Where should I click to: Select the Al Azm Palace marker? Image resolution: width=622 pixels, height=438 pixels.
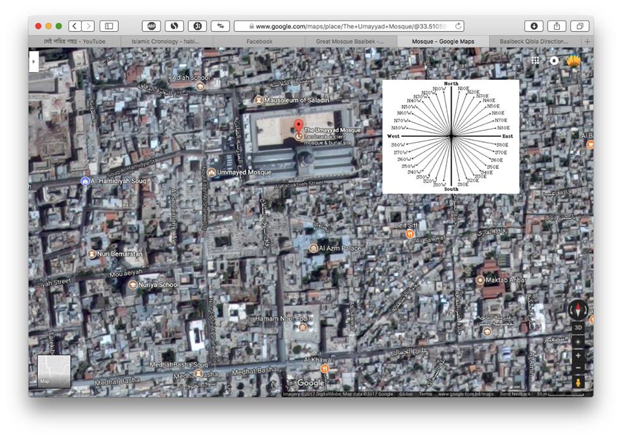click(314, 249)
